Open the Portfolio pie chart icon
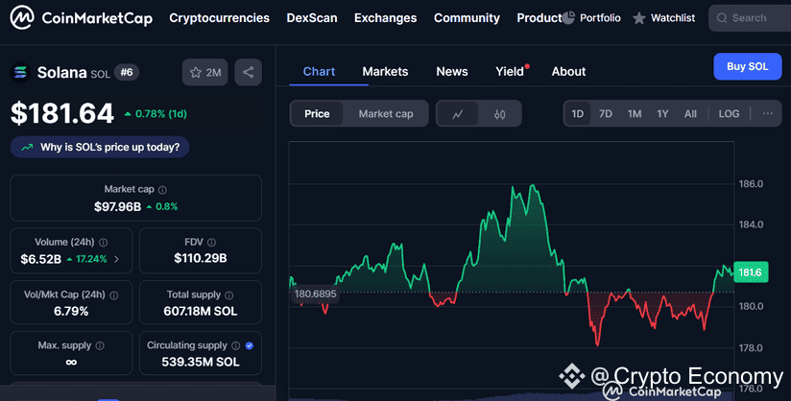 (568, 18)
